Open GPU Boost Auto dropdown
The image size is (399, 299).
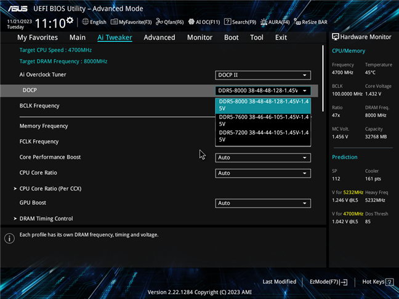click(263, 203)
